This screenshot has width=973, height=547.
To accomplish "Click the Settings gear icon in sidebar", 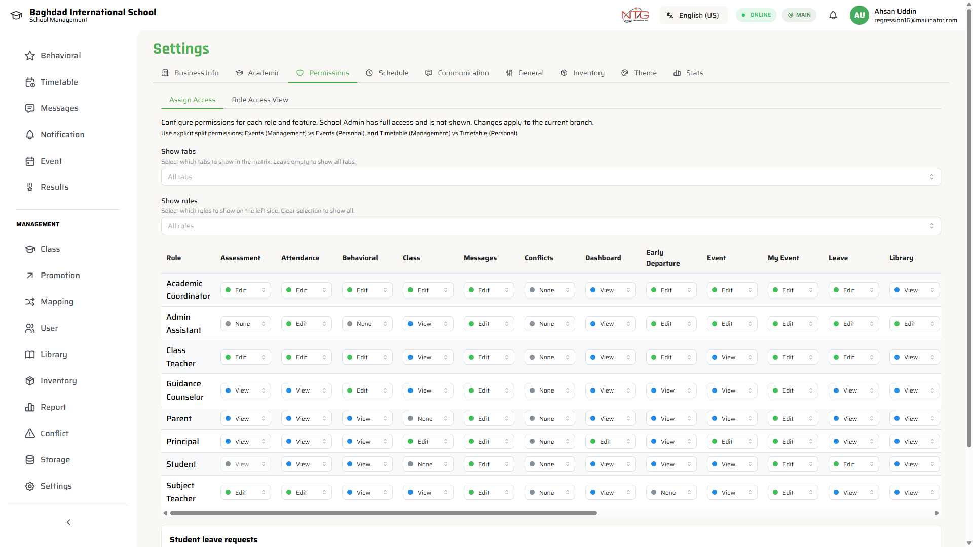I will (x=30, y=486).
